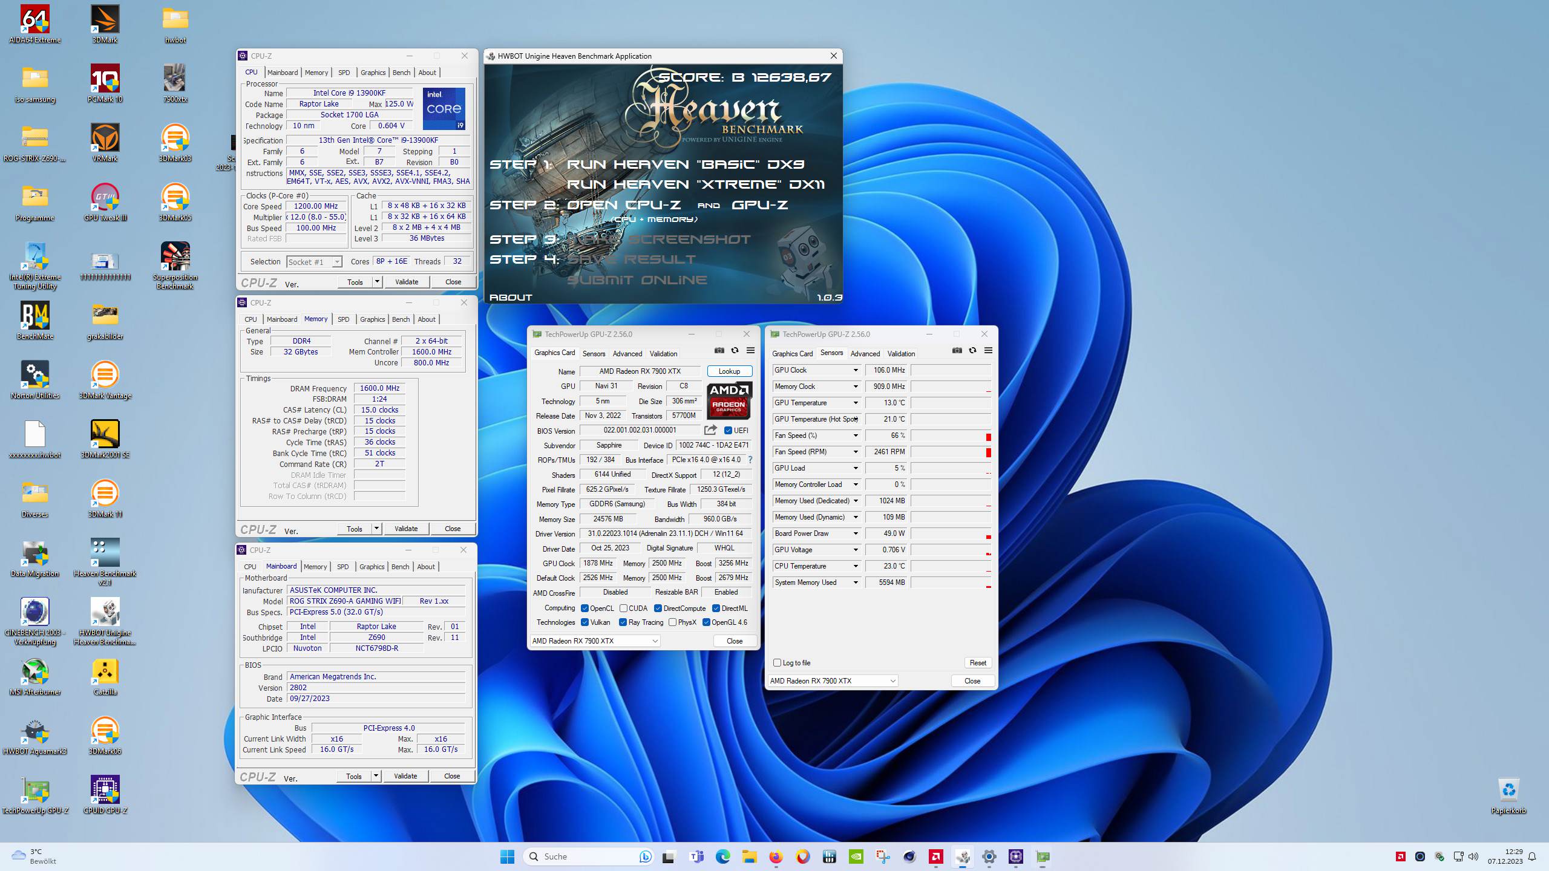The image size is (1549, 871).
Task: Refresh GPU-Z Graphics Card window data
Action: (735, 350)
